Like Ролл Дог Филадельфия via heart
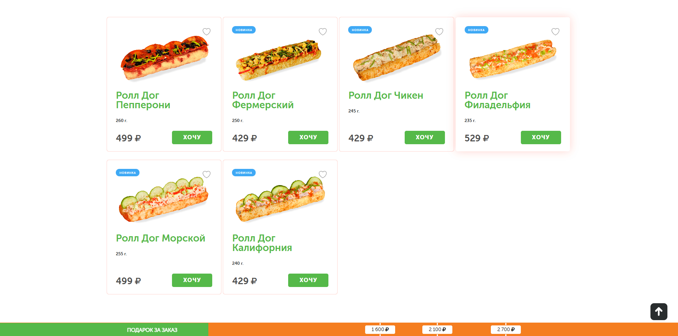 (555, 32)
